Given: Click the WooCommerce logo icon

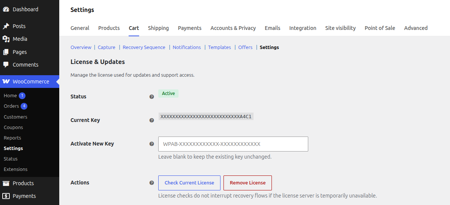Looking at the screenshot, I should coord(6,82).
